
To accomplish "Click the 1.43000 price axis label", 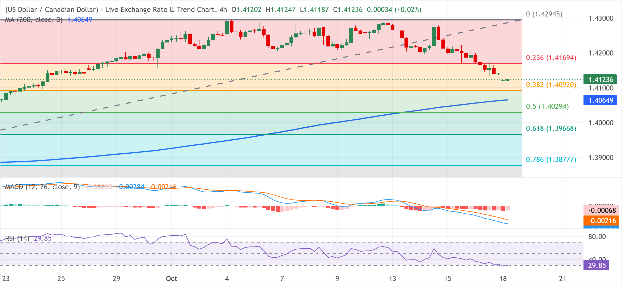I will (601, 18).
